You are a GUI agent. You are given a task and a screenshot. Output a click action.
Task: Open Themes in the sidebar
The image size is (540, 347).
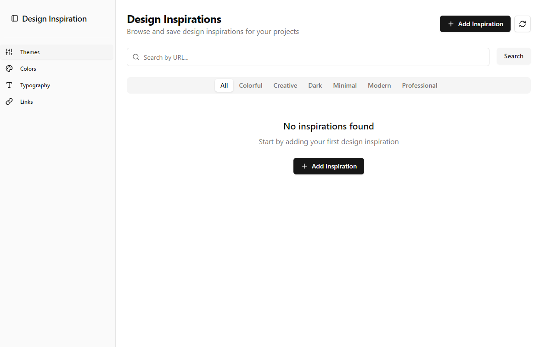click(57, 52)
